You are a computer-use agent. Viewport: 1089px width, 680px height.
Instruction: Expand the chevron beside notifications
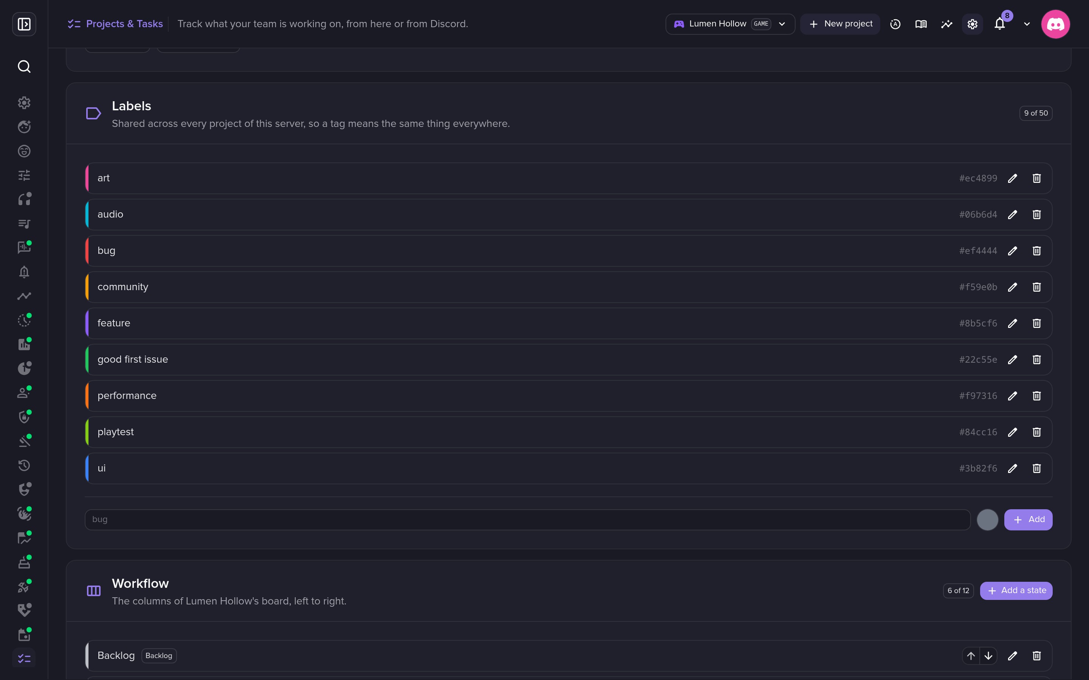pyautogui.click(x=1027, y=24)
